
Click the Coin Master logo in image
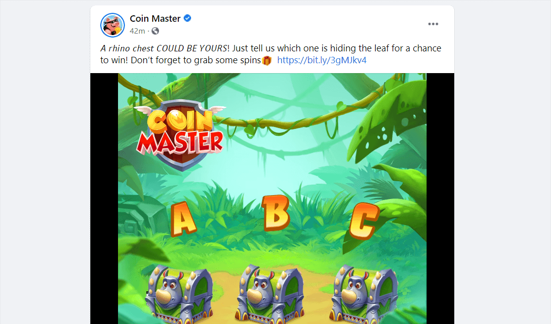[180, 135]
